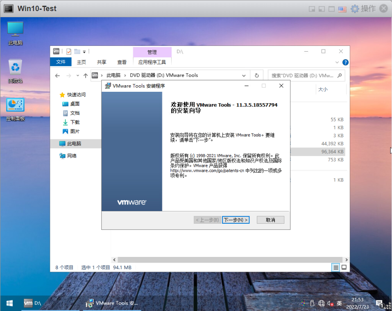Click the console fullscreen window icon
This screenshot has height=311, width=392.
coord(331,9)
